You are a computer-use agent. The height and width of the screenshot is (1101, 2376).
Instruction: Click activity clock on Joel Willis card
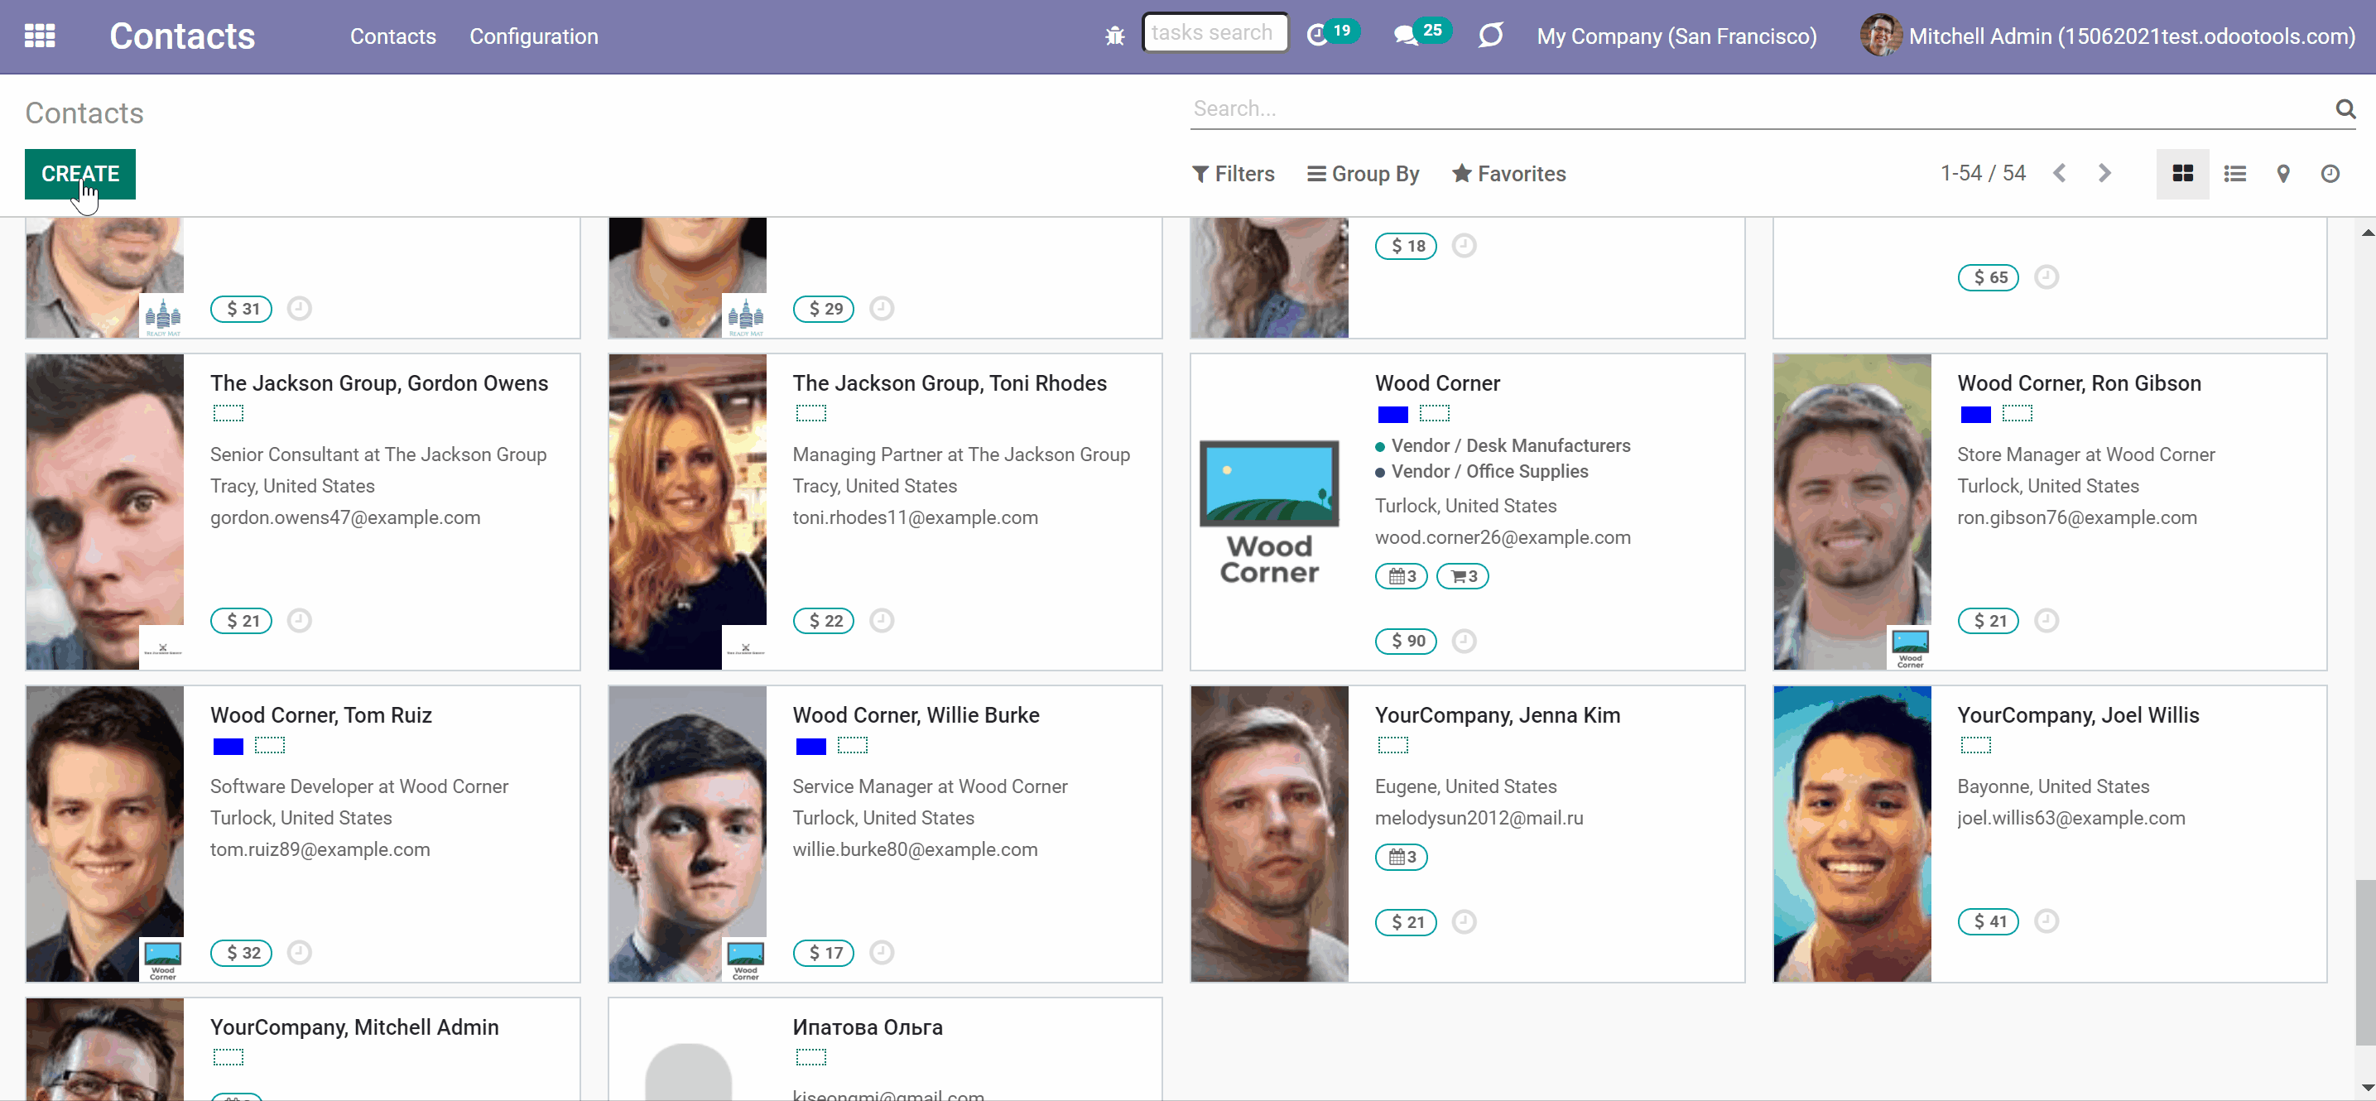pos(2046,921)
